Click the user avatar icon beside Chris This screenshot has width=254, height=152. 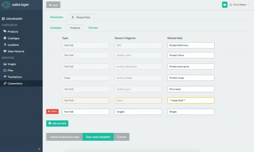click(231, 5)
